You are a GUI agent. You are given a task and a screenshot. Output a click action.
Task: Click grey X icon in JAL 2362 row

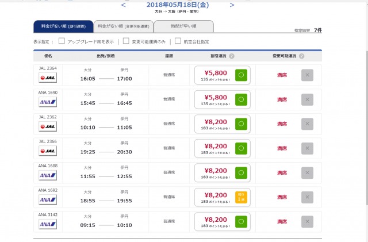pyautogui.click(x=307, y=124)
